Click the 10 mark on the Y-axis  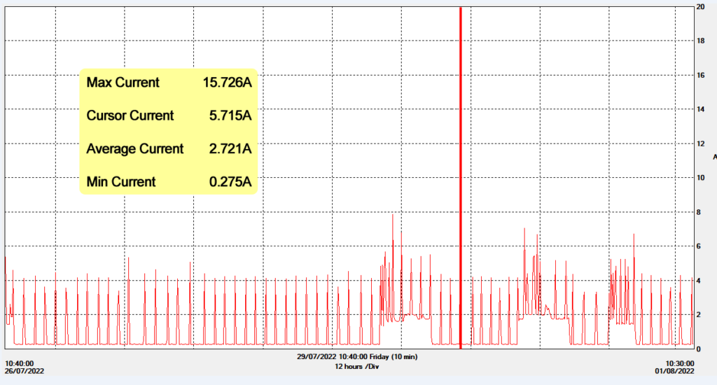tap(699, 178)
